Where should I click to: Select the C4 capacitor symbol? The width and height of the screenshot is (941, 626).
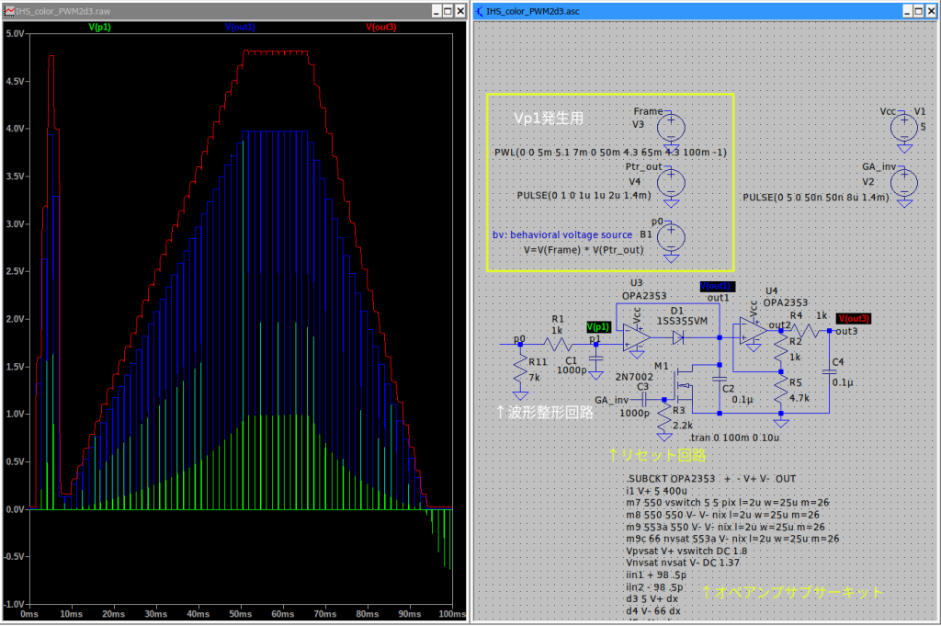click(x=830, y=372)
